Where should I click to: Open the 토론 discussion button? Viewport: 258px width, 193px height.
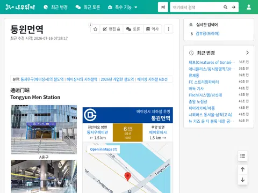(133, 29)
